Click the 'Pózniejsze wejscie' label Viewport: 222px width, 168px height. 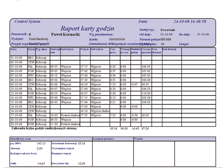[x=61, y=154]
